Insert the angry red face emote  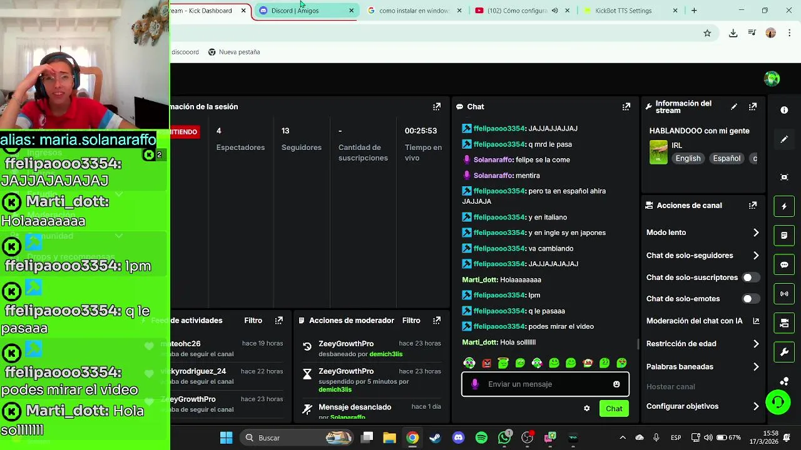[x=486, y=363]
